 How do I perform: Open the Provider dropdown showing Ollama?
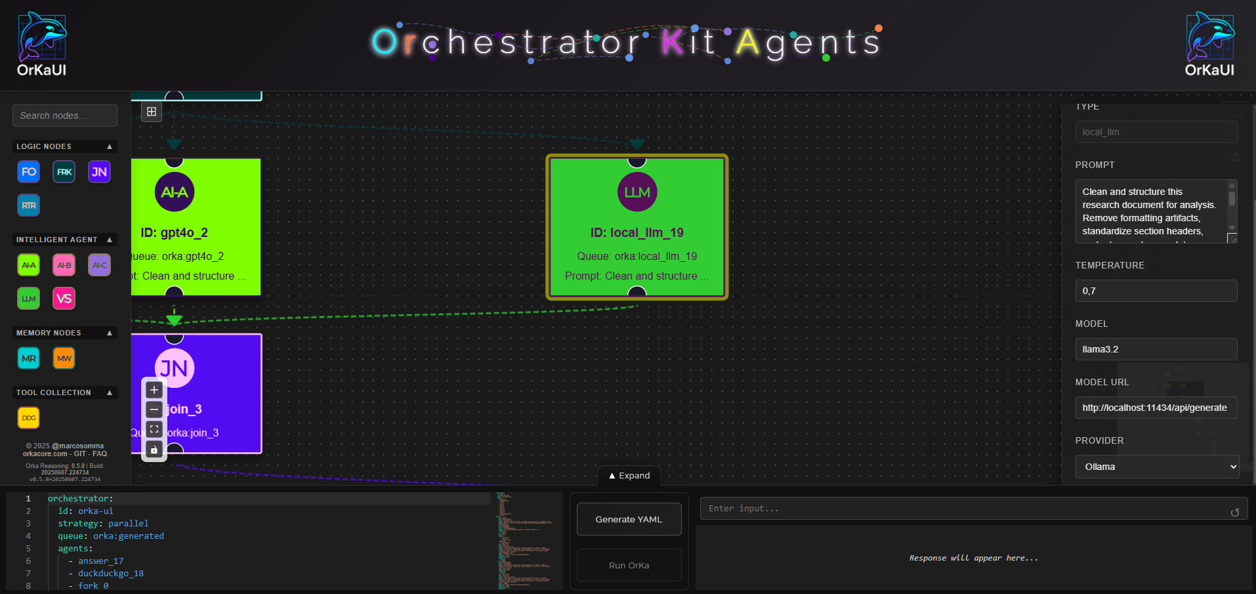coord(1156,466)
